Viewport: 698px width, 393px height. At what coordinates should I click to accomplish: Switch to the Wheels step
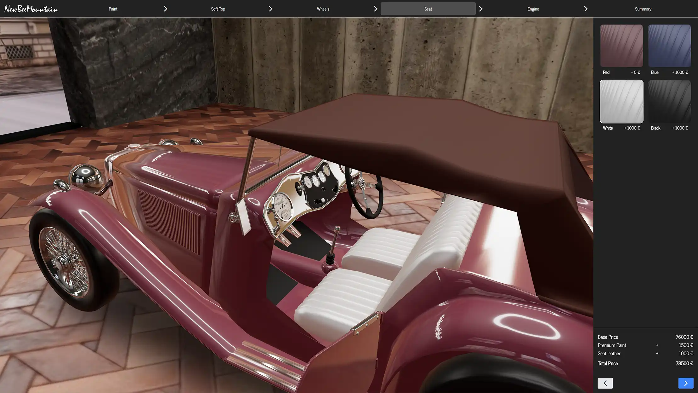323,9
